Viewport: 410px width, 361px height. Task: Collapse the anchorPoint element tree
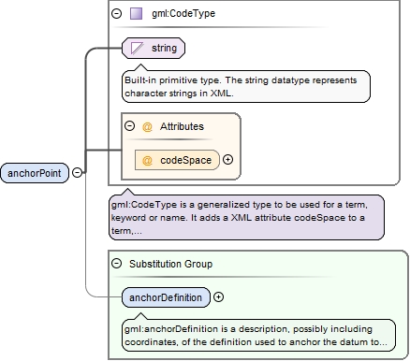pyautogui.click(x=77, y=172)
